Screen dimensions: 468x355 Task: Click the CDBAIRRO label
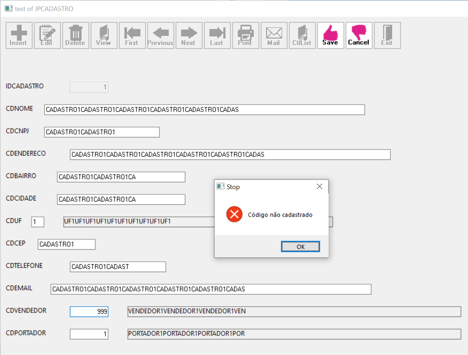(x=21, y=176)
